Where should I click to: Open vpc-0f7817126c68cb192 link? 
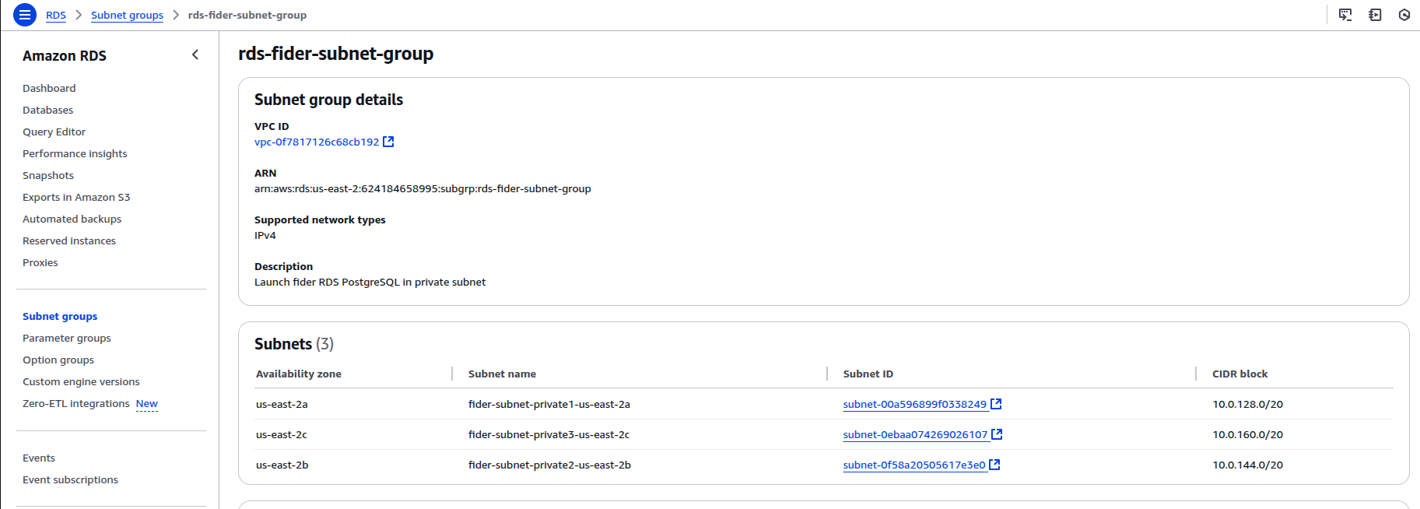point(317,142)
